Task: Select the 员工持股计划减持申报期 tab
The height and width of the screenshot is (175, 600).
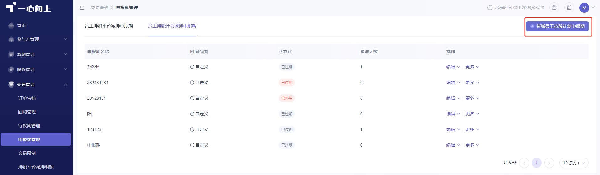Action: click(x=172, y=26)
